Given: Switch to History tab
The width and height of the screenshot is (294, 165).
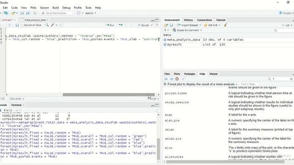Looking at the screenshot, I should coord(188,20).
